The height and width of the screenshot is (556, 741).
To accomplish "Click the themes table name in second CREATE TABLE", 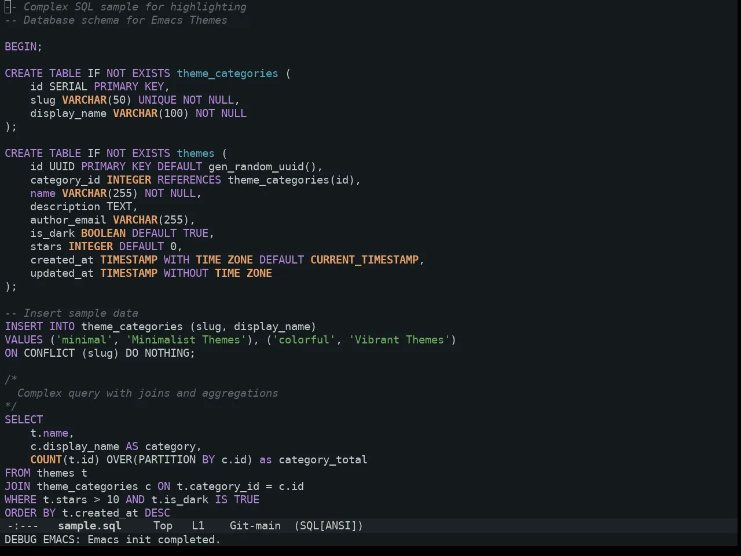I will (196, 153).
